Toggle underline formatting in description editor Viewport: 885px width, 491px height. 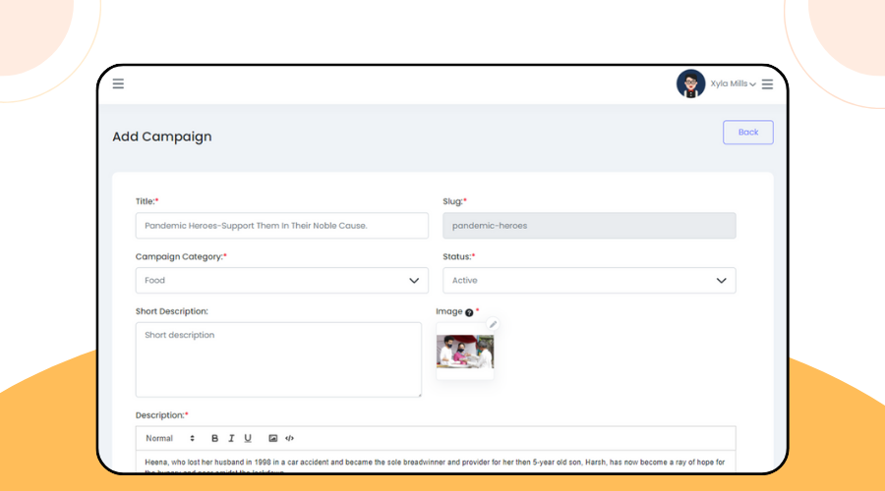pyautogui.click(x=248, y=438)
